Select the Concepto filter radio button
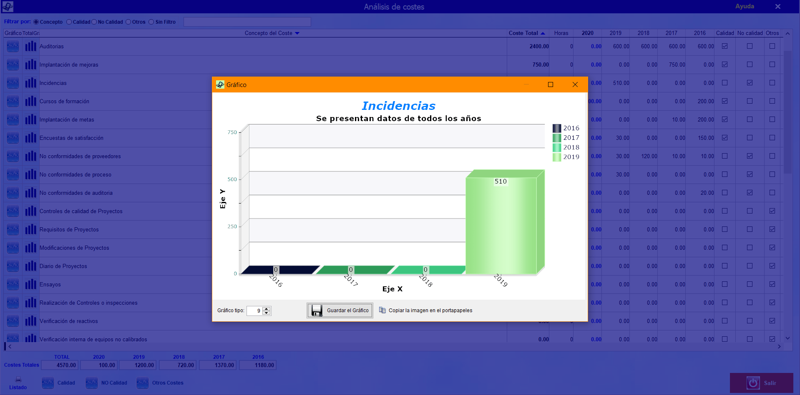 (36, 22)
